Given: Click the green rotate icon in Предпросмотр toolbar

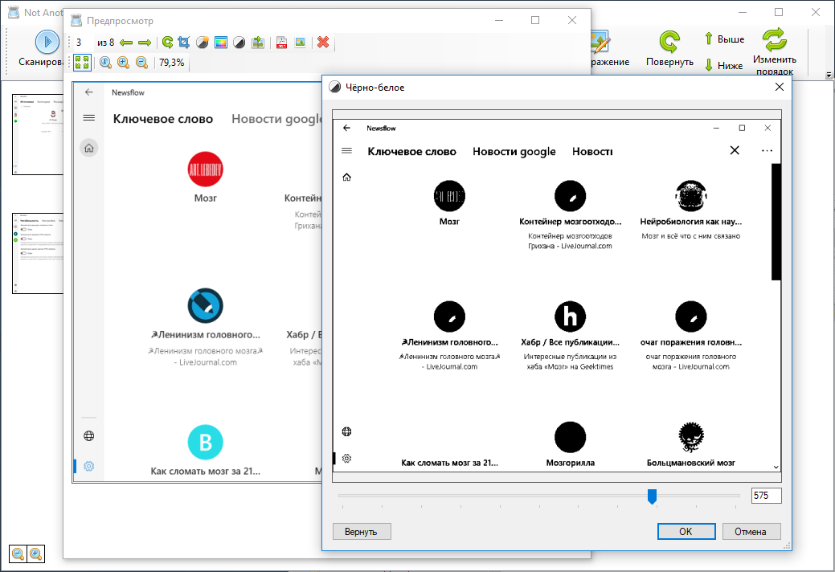Looking at the screenshot, I should click(167, 43).
